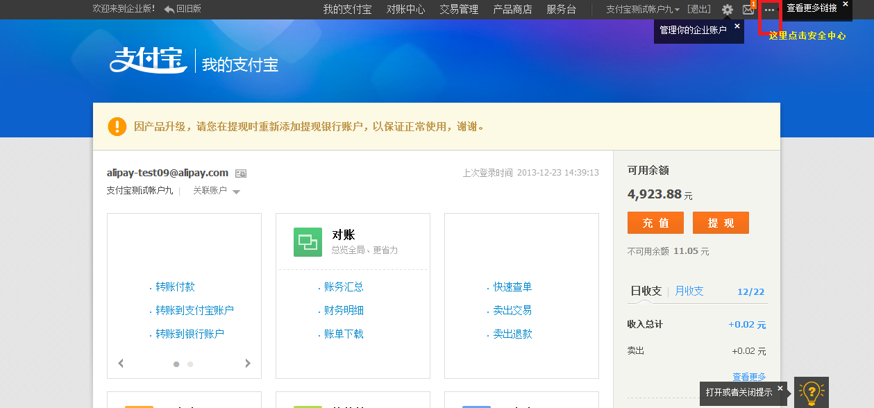Click the previous arrow in the transfer card
Screen dimensions: 874x408
pos(121,363)
